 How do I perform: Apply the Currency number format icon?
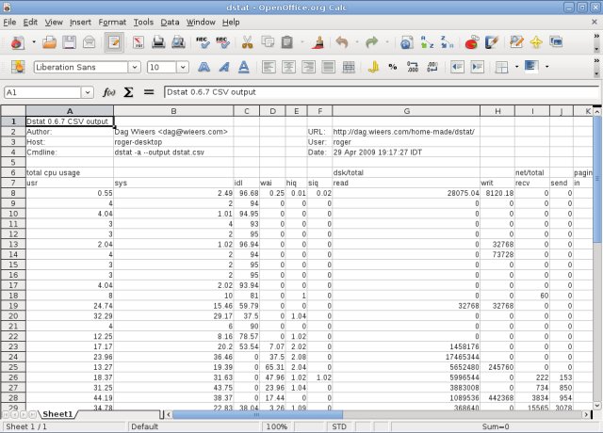pyautogui.click(x=373, y=67)
